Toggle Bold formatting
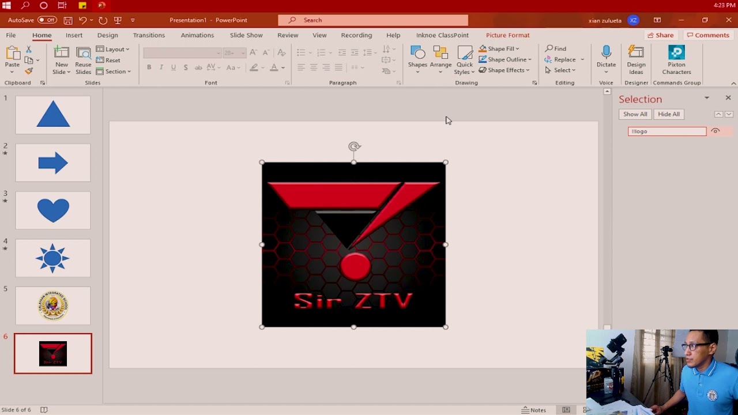This screenshot has width=738, height=415. pos(149,67)
